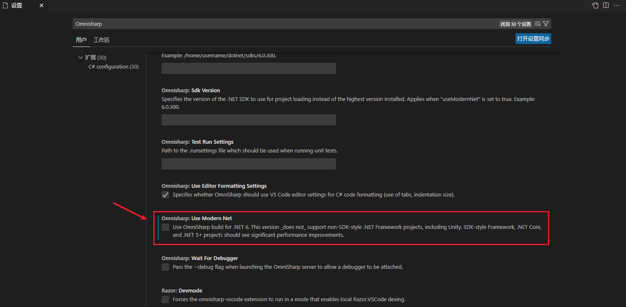The image size is (626, 307).
Task: Open settings filter funnel icon
Action: (x=546, y=24)
